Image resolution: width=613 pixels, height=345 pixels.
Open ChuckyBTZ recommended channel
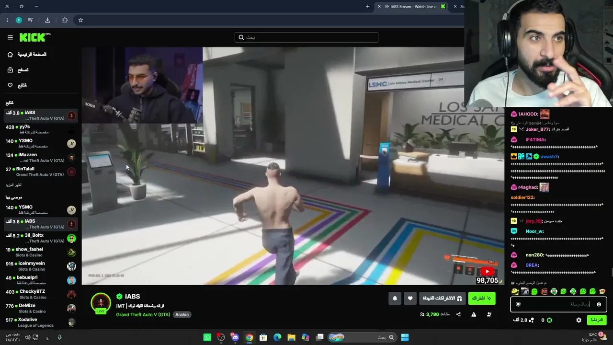tap(41, 294)
